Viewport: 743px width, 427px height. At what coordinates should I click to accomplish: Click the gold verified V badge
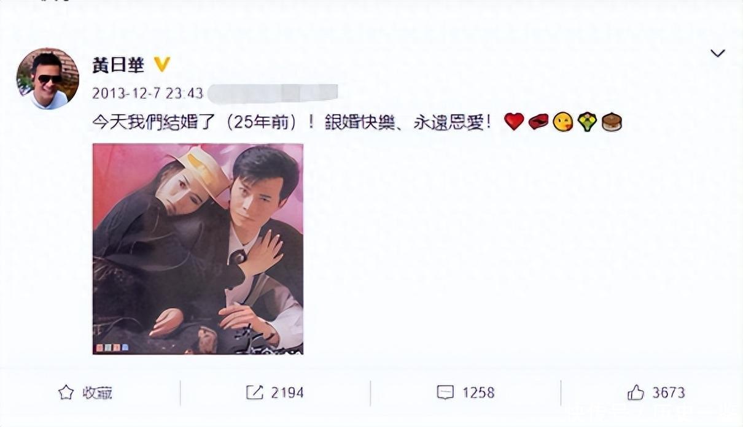pos(161,64)
